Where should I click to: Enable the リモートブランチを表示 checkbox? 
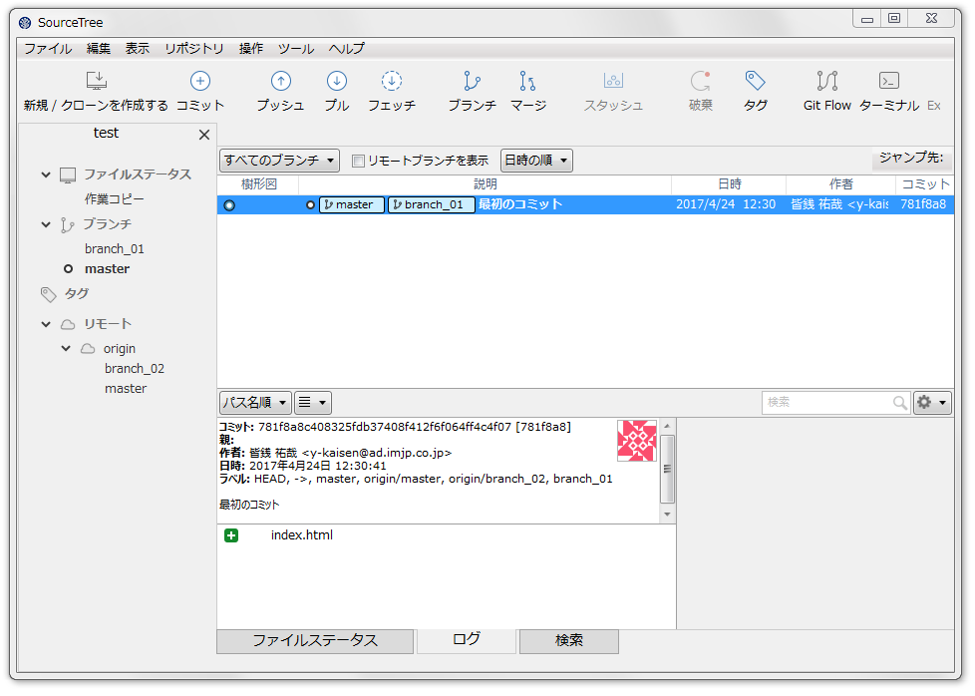pos(358,161)
